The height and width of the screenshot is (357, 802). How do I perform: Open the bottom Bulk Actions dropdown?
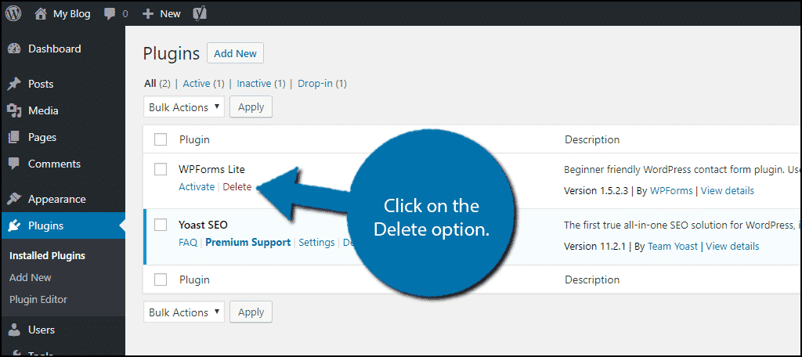point(184,312)
